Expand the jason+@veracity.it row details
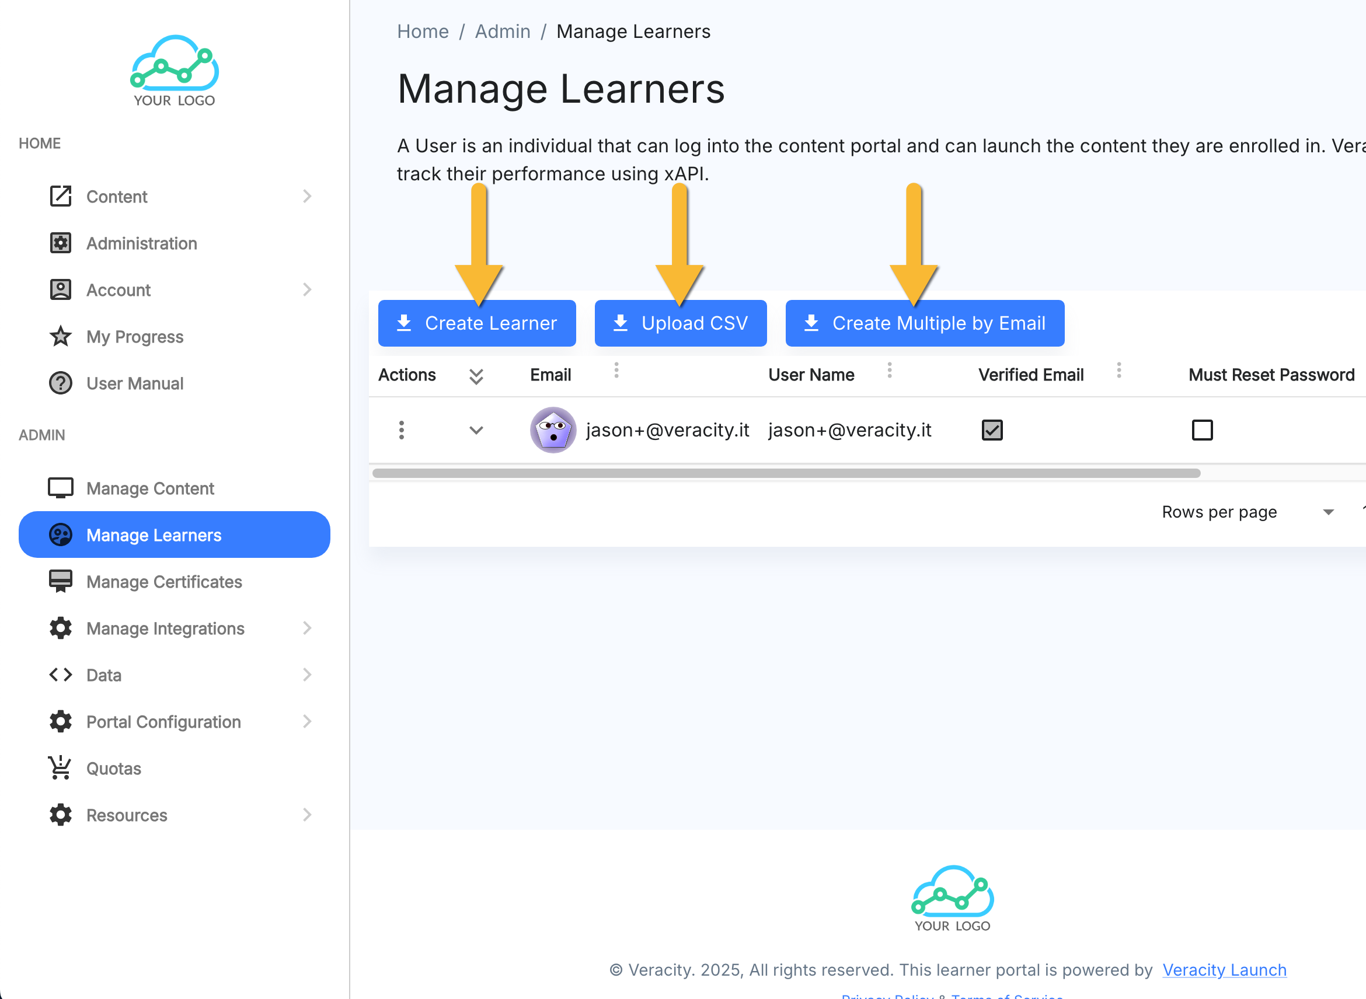This screenshot has width=1366, height=999. [476, 430]
